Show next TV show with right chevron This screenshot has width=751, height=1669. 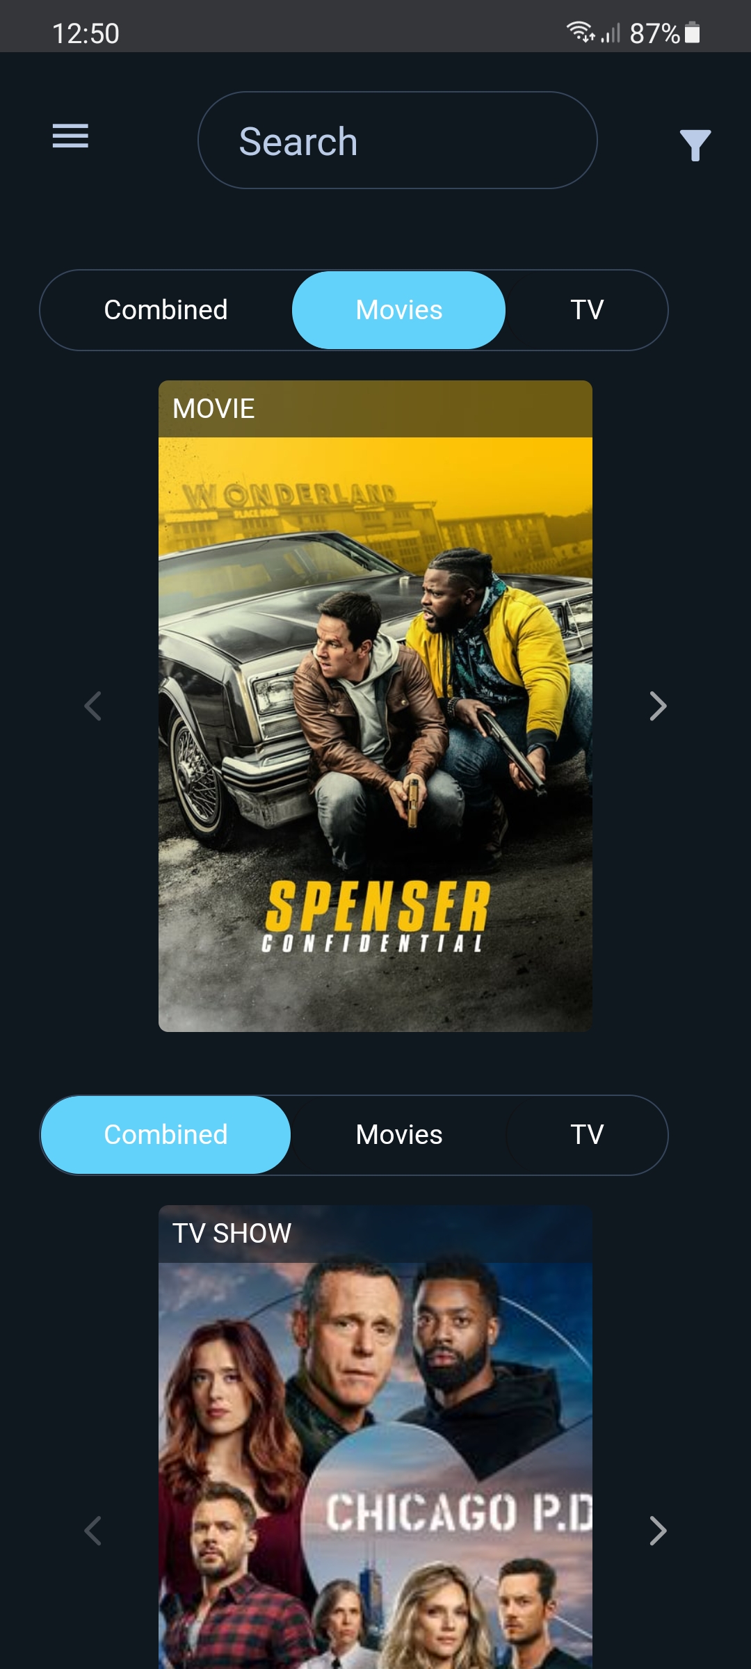point(658,1531)
